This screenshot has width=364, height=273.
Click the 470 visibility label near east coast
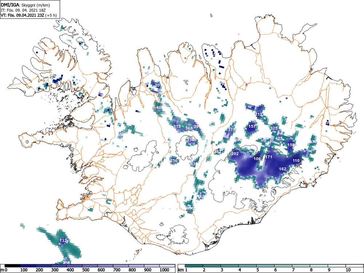click(313, 142)
